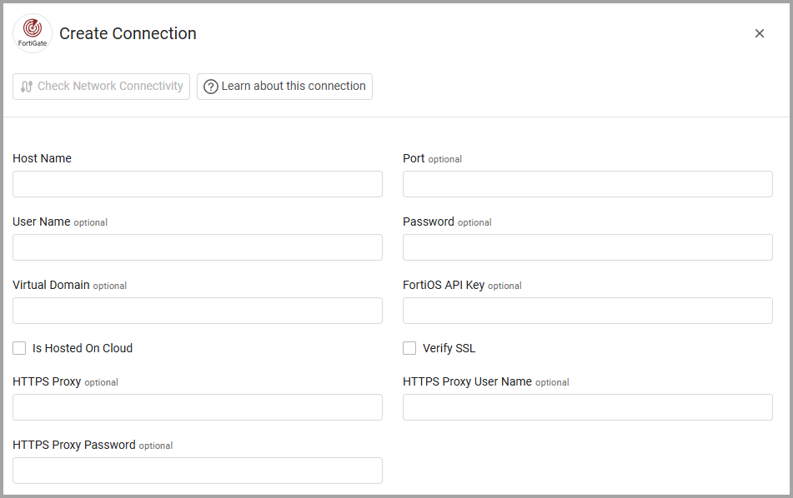Focus the Virtual Domain field
793x498 pixels.
pyautogui.click(x=198, y=311)
